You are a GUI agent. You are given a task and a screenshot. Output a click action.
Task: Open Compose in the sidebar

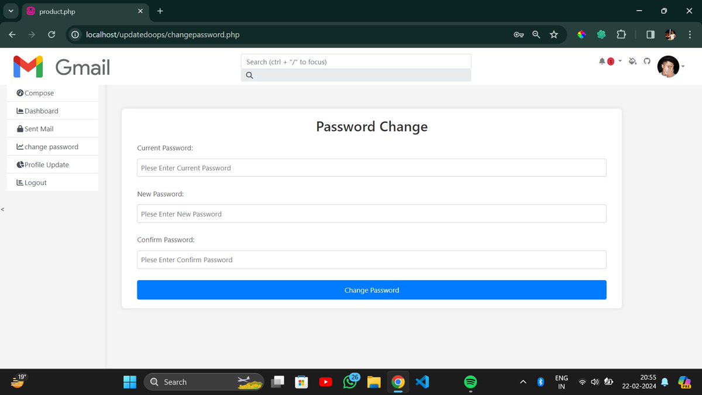pos(53,93)
